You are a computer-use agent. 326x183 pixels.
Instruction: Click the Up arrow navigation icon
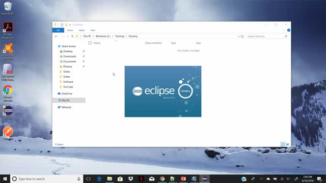pyautogui.click(x=72, y=36)
